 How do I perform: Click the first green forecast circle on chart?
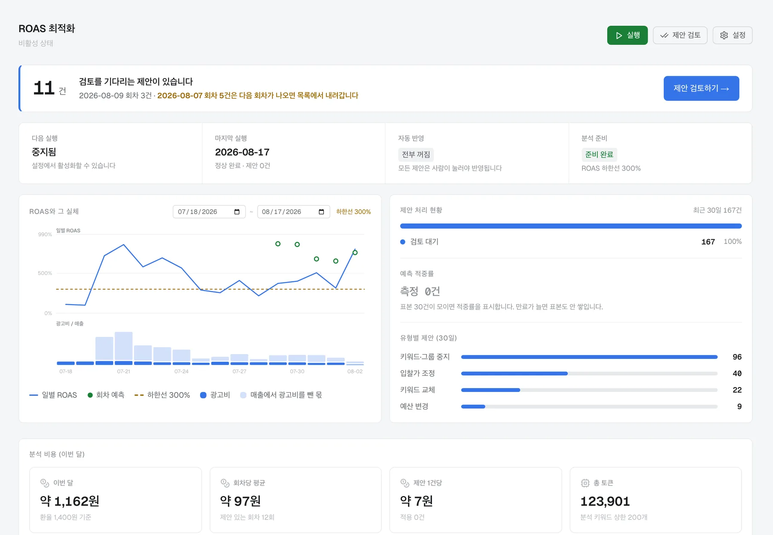pyautogui.click(x=278, y=244)
